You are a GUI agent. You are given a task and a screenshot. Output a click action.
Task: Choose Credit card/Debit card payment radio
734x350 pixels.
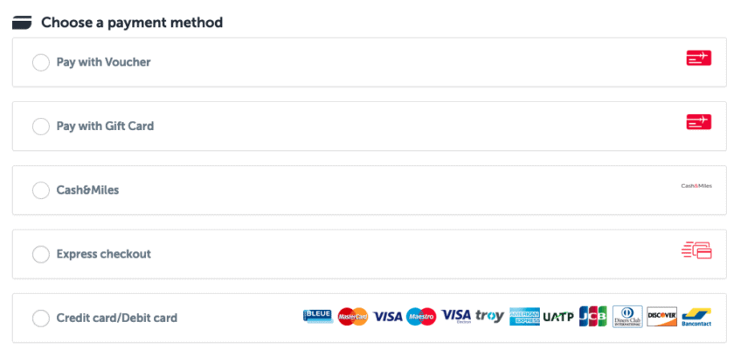[40, 319]
